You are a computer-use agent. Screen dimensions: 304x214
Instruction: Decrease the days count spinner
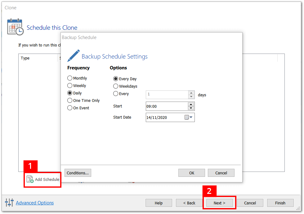coord(191,97)
